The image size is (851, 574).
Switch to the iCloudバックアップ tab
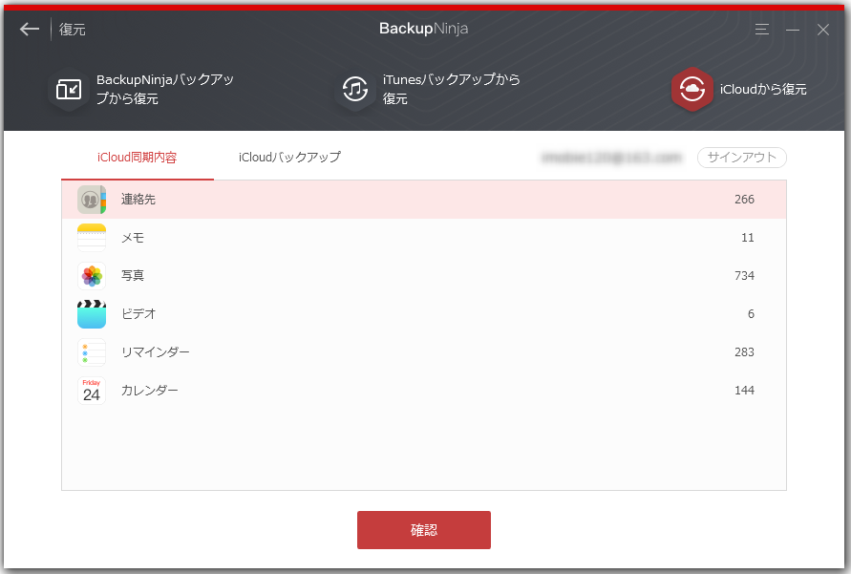289,158
